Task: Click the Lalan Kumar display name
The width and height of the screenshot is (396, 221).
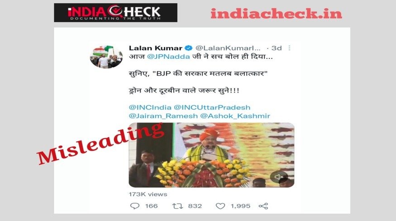Action: (x=156, y=48)
